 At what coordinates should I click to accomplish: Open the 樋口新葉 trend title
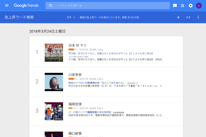coord(75,134)
